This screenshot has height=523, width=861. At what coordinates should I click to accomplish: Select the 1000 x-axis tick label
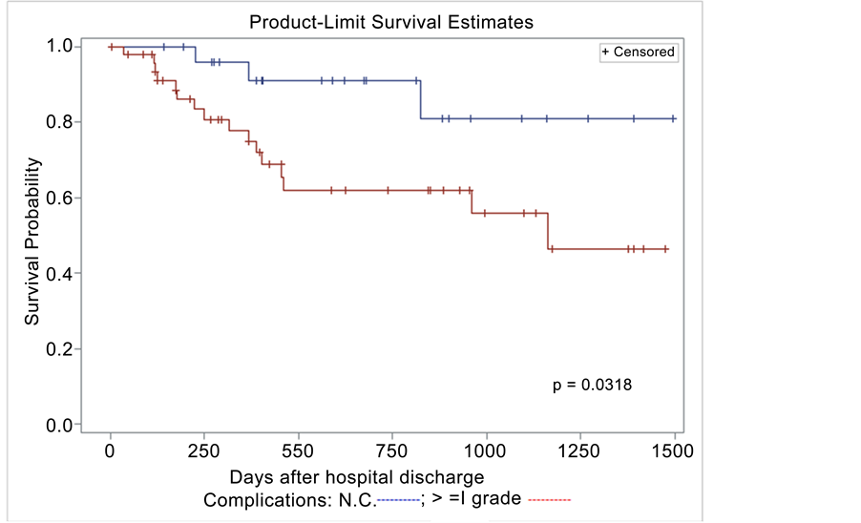486,450
